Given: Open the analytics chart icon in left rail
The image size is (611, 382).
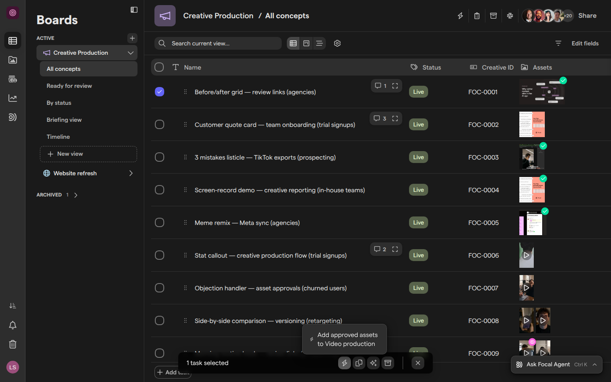Looking at the screenshot, I should pos(13,98).
